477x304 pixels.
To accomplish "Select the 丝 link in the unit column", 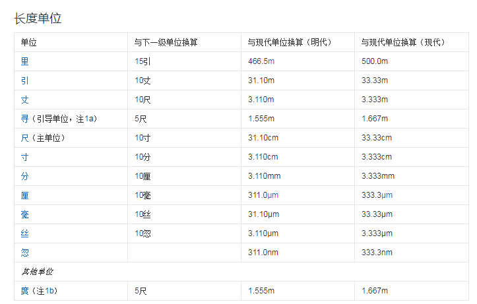I will click(25, 233).
